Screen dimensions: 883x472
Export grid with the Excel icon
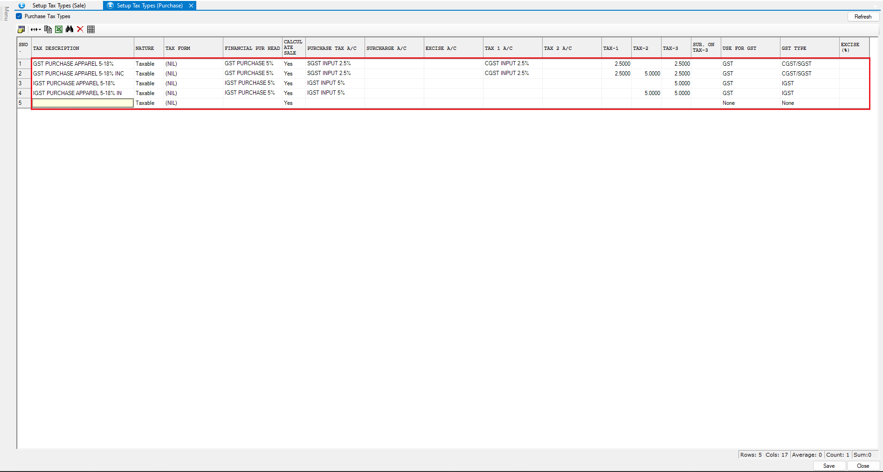point(59,29)
